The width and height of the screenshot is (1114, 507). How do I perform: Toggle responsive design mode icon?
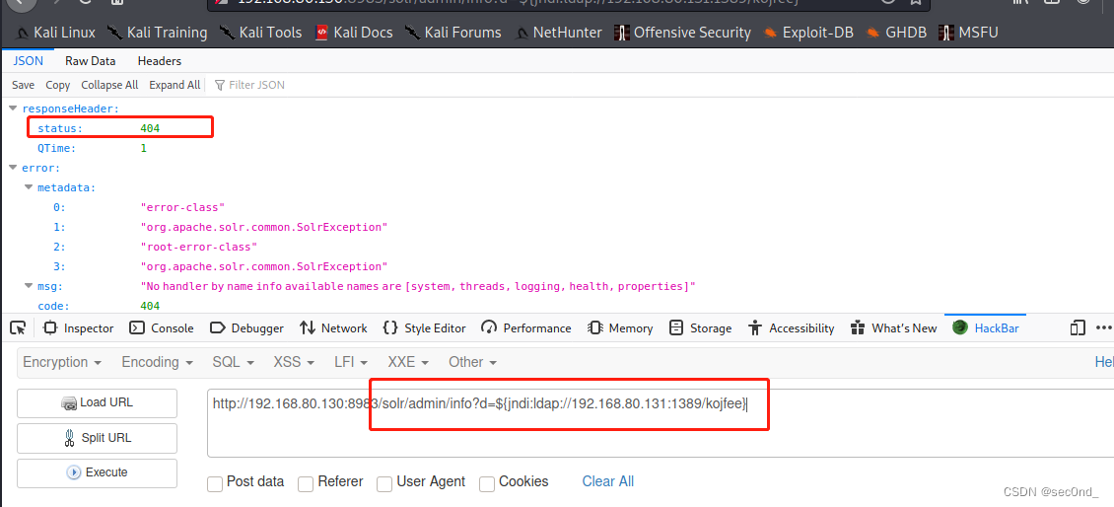[1078, 327]
